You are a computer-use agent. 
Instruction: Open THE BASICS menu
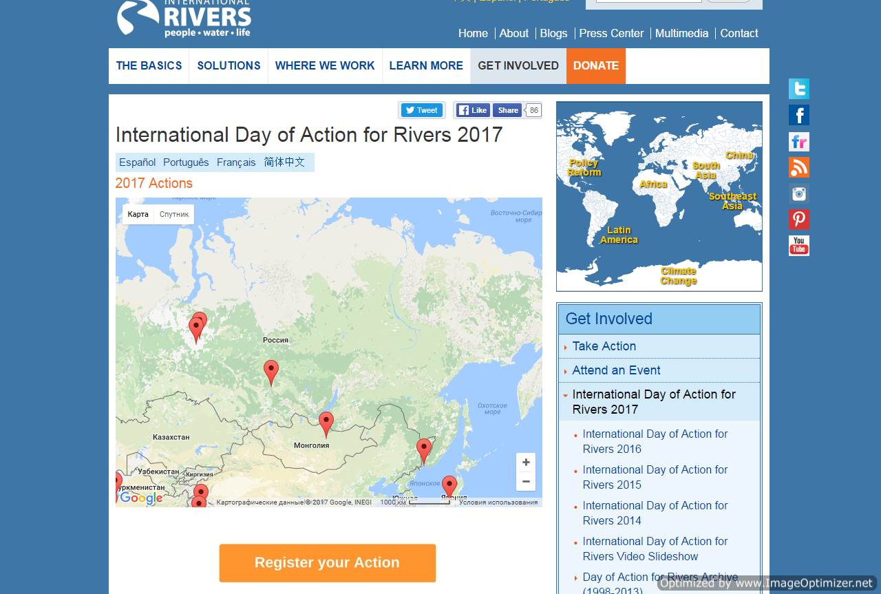coord(149,66)
